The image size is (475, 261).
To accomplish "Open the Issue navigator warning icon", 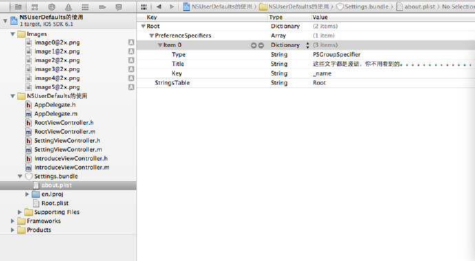I will 68,7.
